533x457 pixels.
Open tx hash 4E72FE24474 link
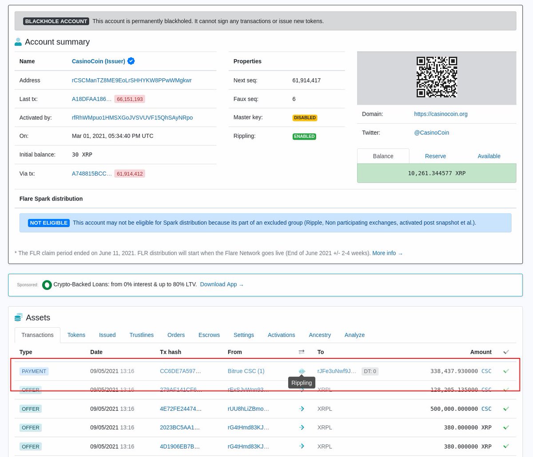tap(181, 409)
